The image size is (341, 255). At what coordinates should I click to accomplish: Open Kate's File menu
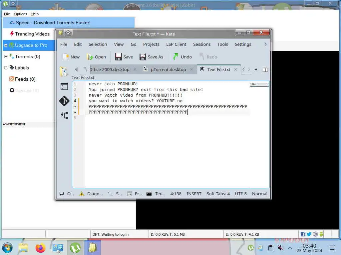[x=64, y=44]
